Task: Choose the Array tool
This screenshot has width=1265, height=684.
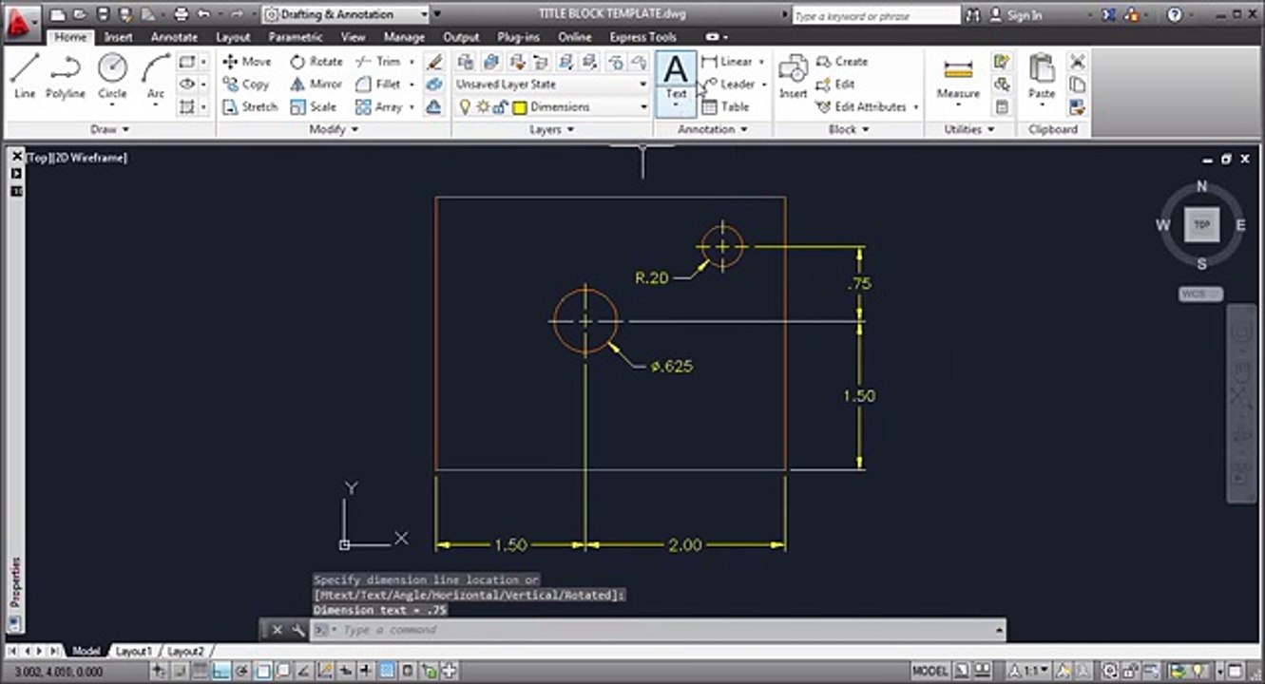Action: (378, 106)
